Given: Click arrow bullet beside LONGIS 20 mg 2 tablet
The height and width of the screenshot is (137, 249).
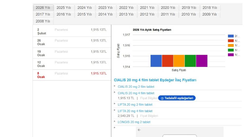Looking at the screenshot, I should [x=114, y=121].
